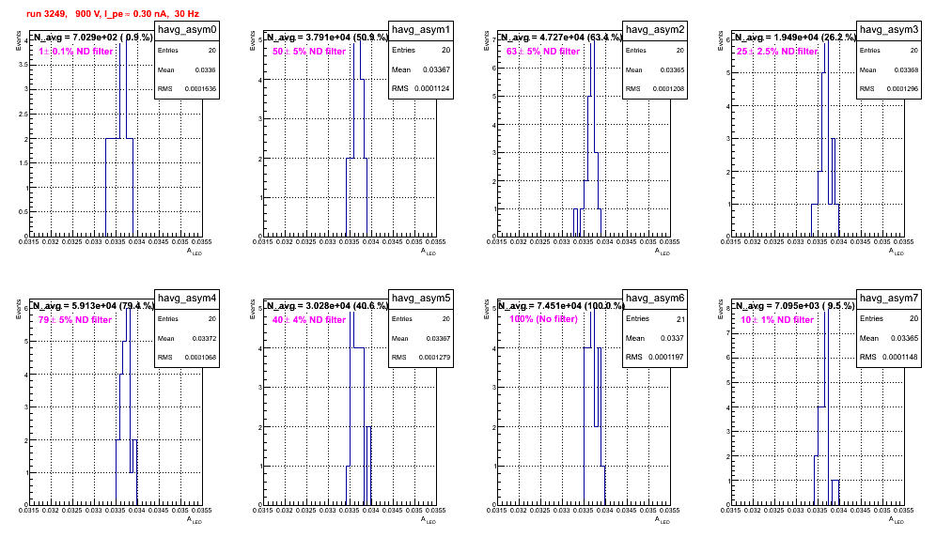Click the 25± 2.5% ND filter label
Image resolution: width=936 pixels, height=537 pixels.
[x=777, y=52]
